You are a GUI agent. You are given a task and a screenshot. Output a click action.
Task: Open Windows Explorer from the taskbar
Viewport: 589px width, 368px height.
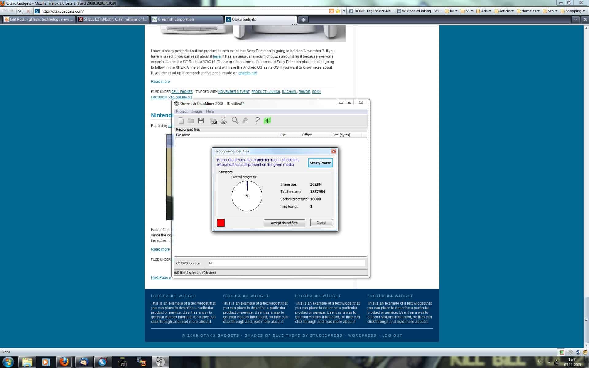[x=27, y=362]
